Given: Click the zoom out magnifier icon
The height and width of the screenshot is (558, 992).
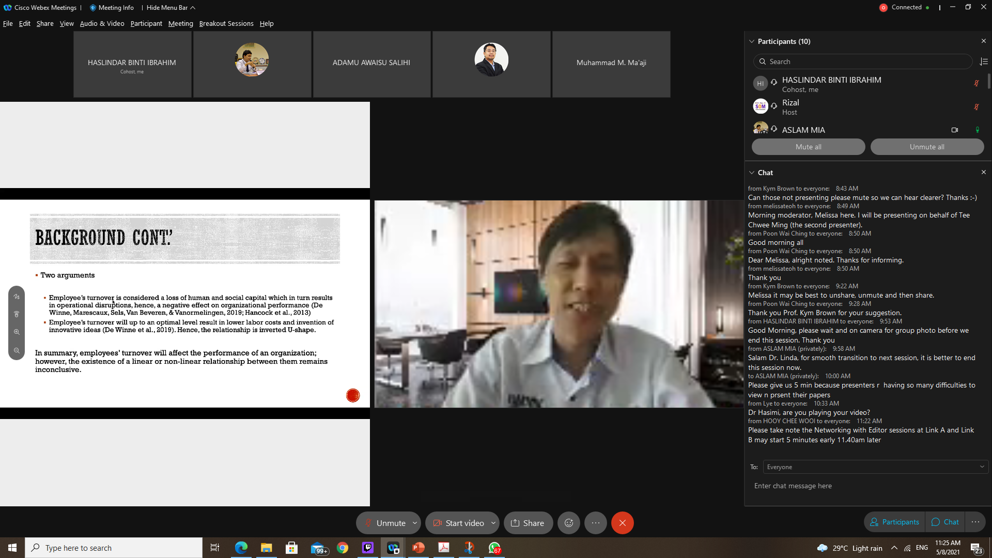Looking at the screenshot, I should (x=17, y=350).
